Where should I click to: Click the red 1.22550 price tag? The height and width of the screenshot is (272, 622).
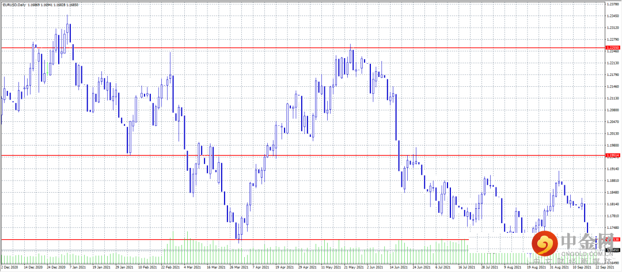click(613, 48)
